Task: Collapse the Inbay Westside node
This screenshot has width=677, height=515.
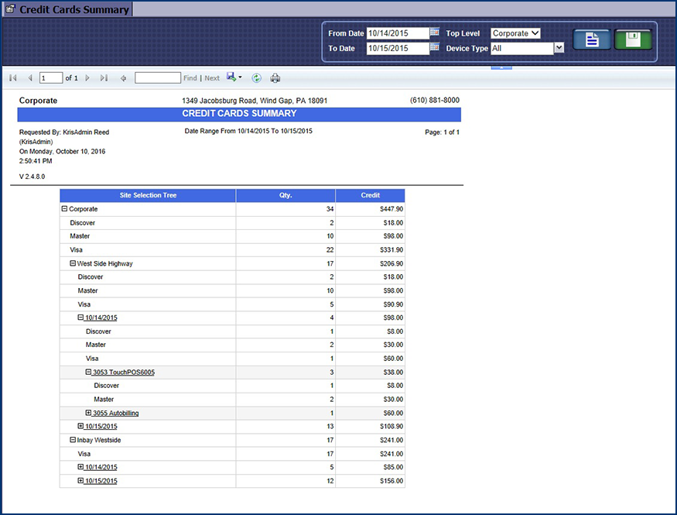Action: (73, 440)
